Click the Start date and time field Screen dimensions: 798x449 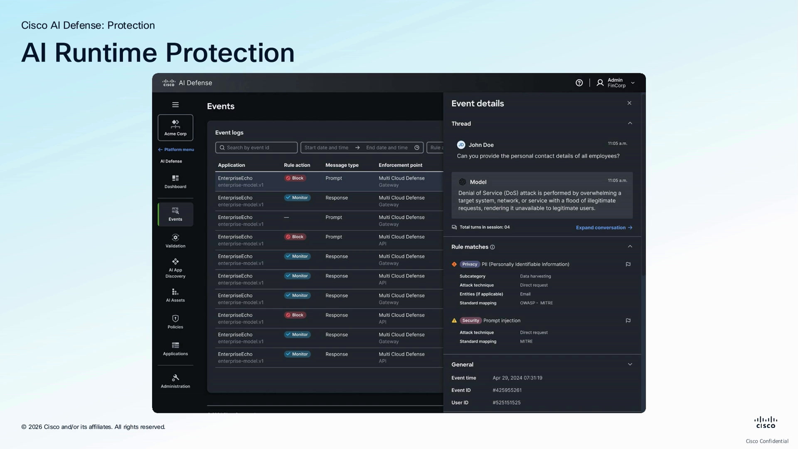point(326,148)
